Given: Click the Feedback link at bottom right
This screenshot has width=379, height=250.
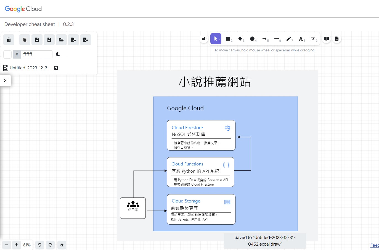Looking at the screenshot, I should tap(375, 245).
